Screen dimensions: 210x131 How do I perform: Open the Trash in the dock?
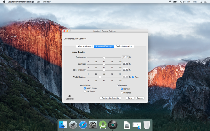click(147, 125)
